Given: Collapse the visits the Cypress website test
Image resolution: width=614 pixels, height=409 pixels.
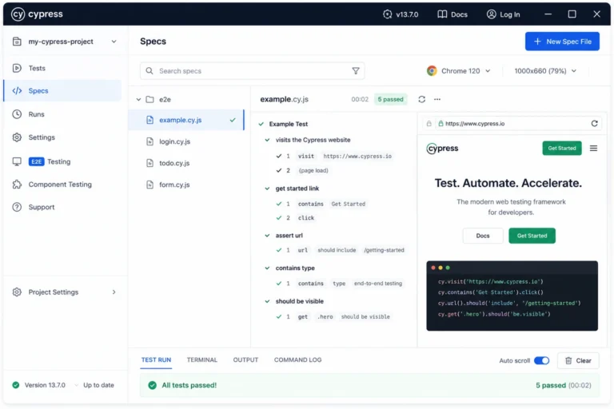Looking at the screenshot, I should (x=267, y=140).
